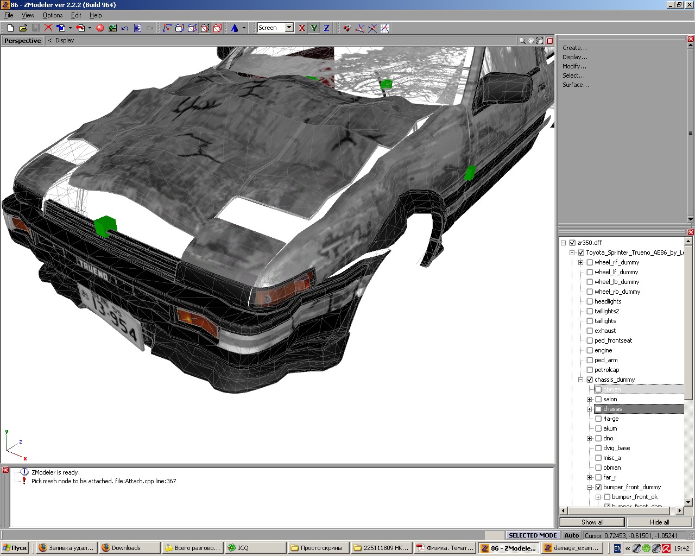
Task: Click the Open file folder icon
Action: [x=23, y=28]
